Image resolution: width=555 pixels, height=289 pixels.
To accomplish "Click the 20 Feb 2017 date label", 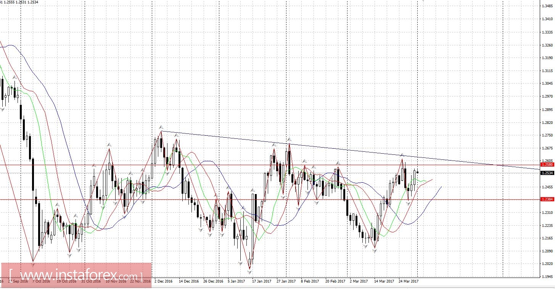I will pyautogui.click(x=335, y=281).
